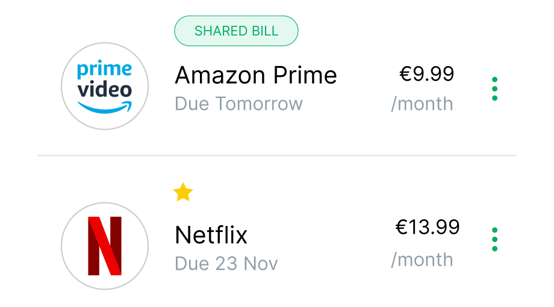
Task: Select the €9.99 price amount
Action: pyautogui.click(x=426, y=74)
